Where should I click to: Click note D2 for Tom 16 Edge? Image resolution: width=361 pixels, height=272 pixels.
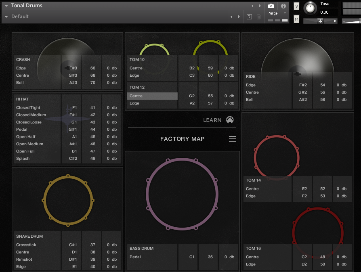[304, 264]
